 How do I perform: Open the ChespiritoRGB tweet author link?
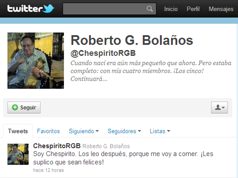pyautogui.click(x=57, y=146)
